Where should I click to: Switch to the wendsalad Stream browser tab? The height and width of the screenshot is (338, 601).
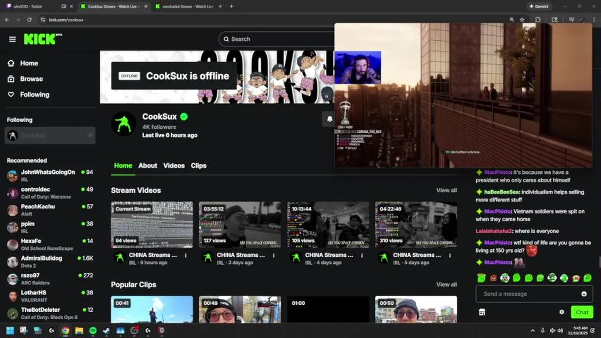(x=187, y=7)
